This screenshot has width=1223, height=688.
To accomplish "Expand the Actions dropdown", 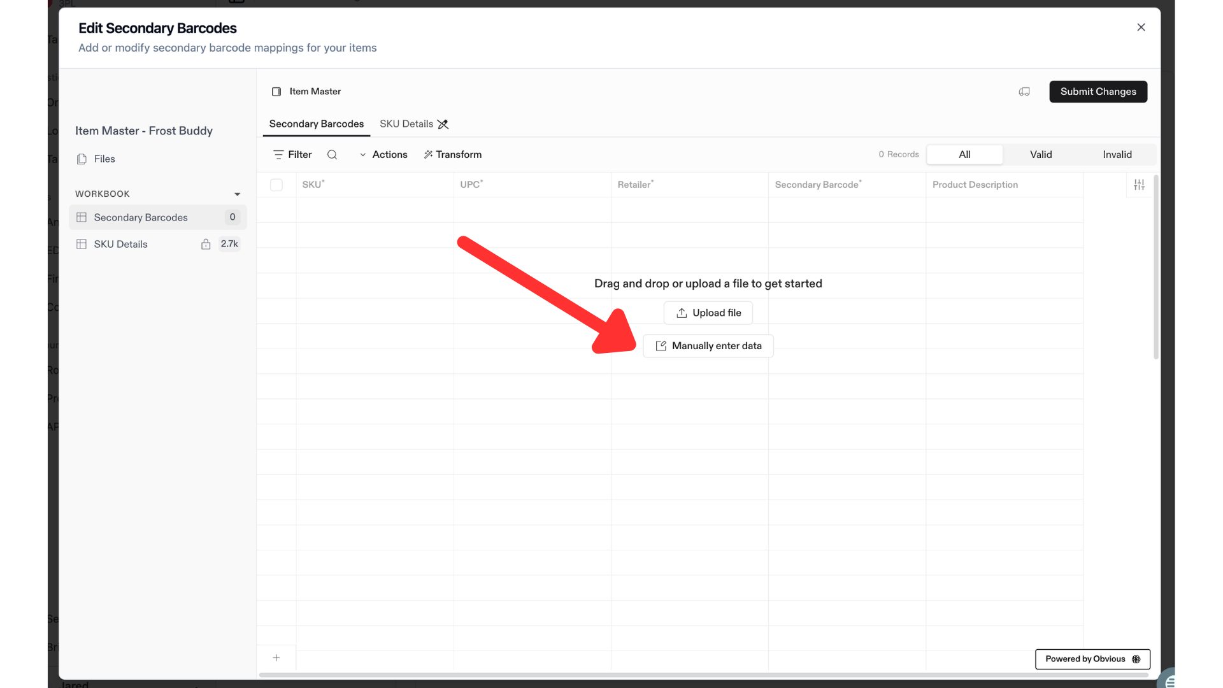I will [383, 154].
